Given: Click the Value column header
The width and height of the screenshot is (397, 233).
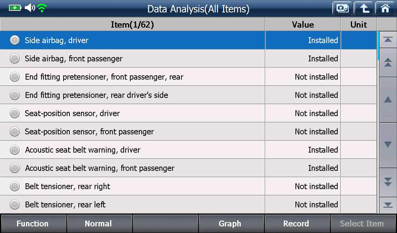Looking at the screenshot, I should 303,24.
